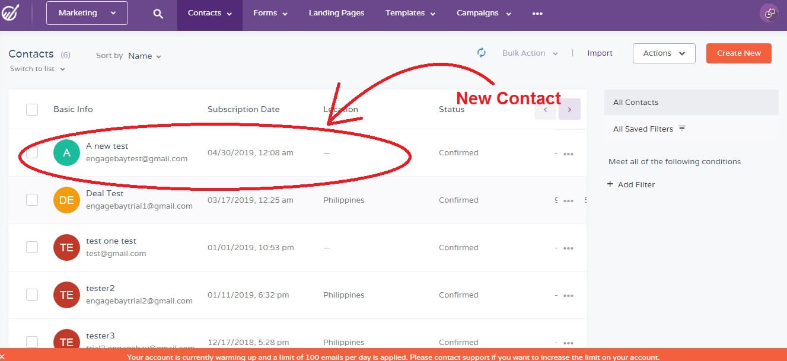The height and width of the screenshot is (361, 787).
Task: Open the Bulk Action dropdown
Action: (529, 53)
